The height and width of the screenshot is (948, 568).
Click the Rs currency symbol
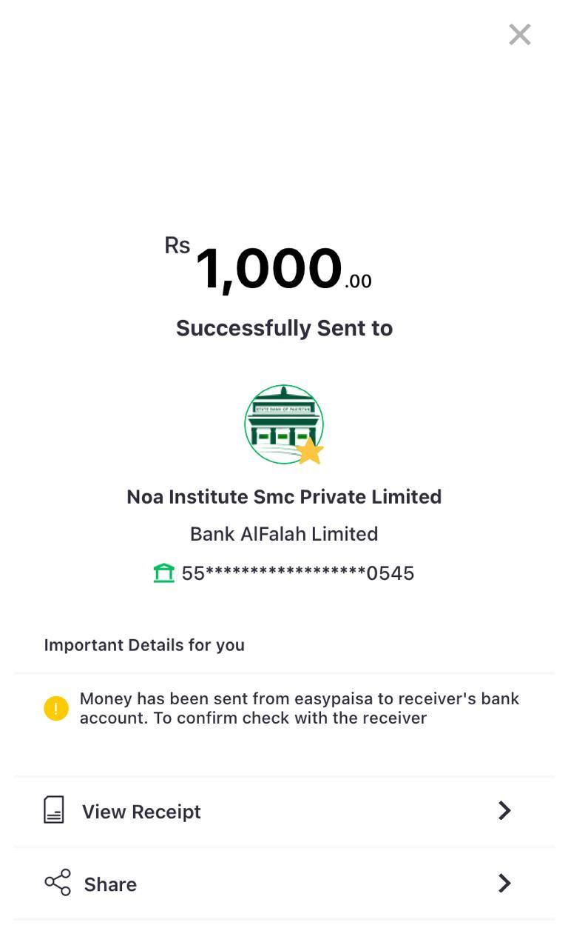click(177, 246)
